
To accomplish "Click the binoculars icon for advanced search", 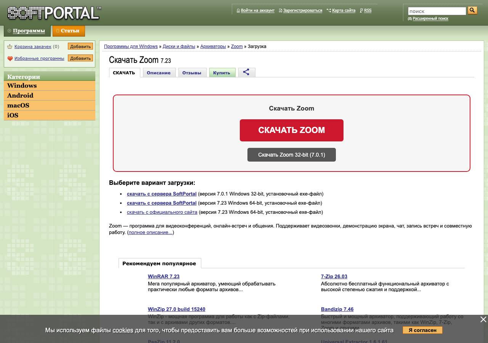I will (410, 19).
